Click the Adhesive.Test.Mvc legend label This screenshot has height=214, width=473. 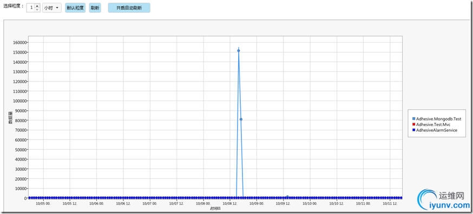pos(433,124)
